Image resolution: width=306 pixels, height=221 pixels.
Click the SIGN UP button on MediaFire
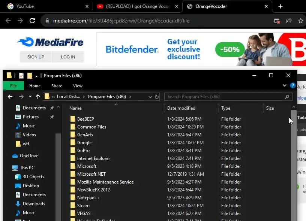coord(36,57)
